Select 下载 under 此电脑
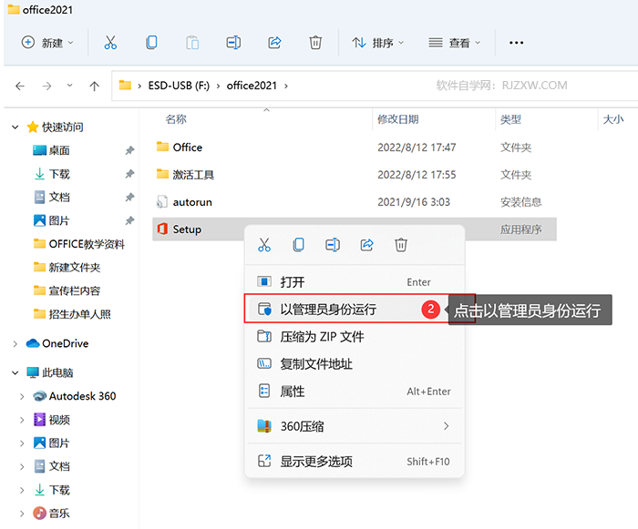Viewport: 638px width, 529px height. point(59,490)
